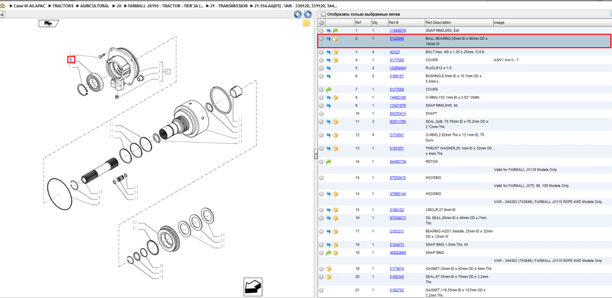Open the 'AGRICULTURAL' breadcrumb
Screen dimensions: 612x298
click(x=95, y=6)
